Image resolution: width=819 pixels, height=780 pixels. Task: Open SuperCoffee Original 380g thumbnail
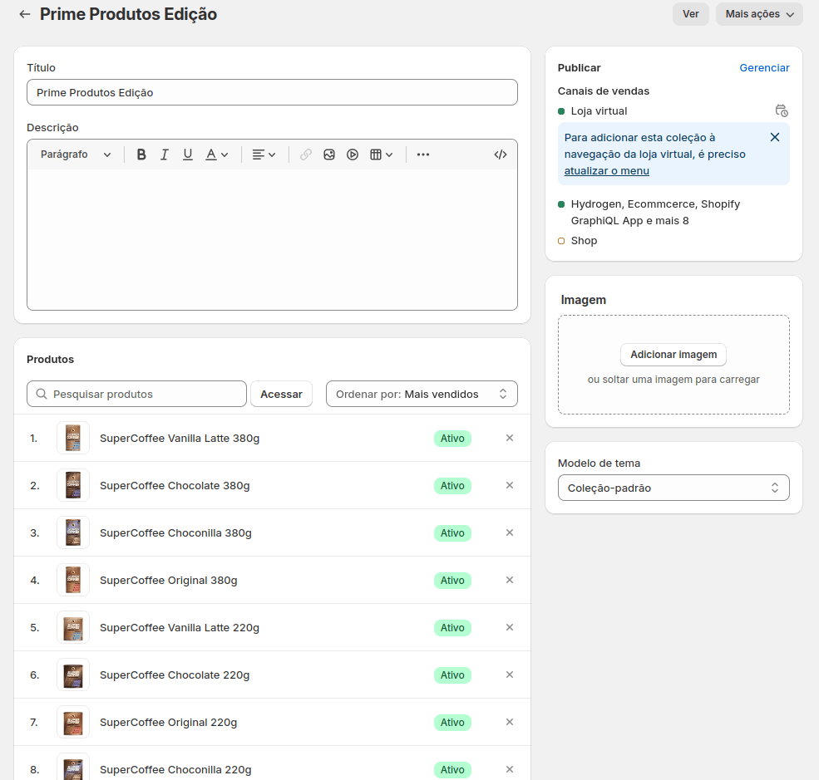pyautogui.click(x=73, y=580)
